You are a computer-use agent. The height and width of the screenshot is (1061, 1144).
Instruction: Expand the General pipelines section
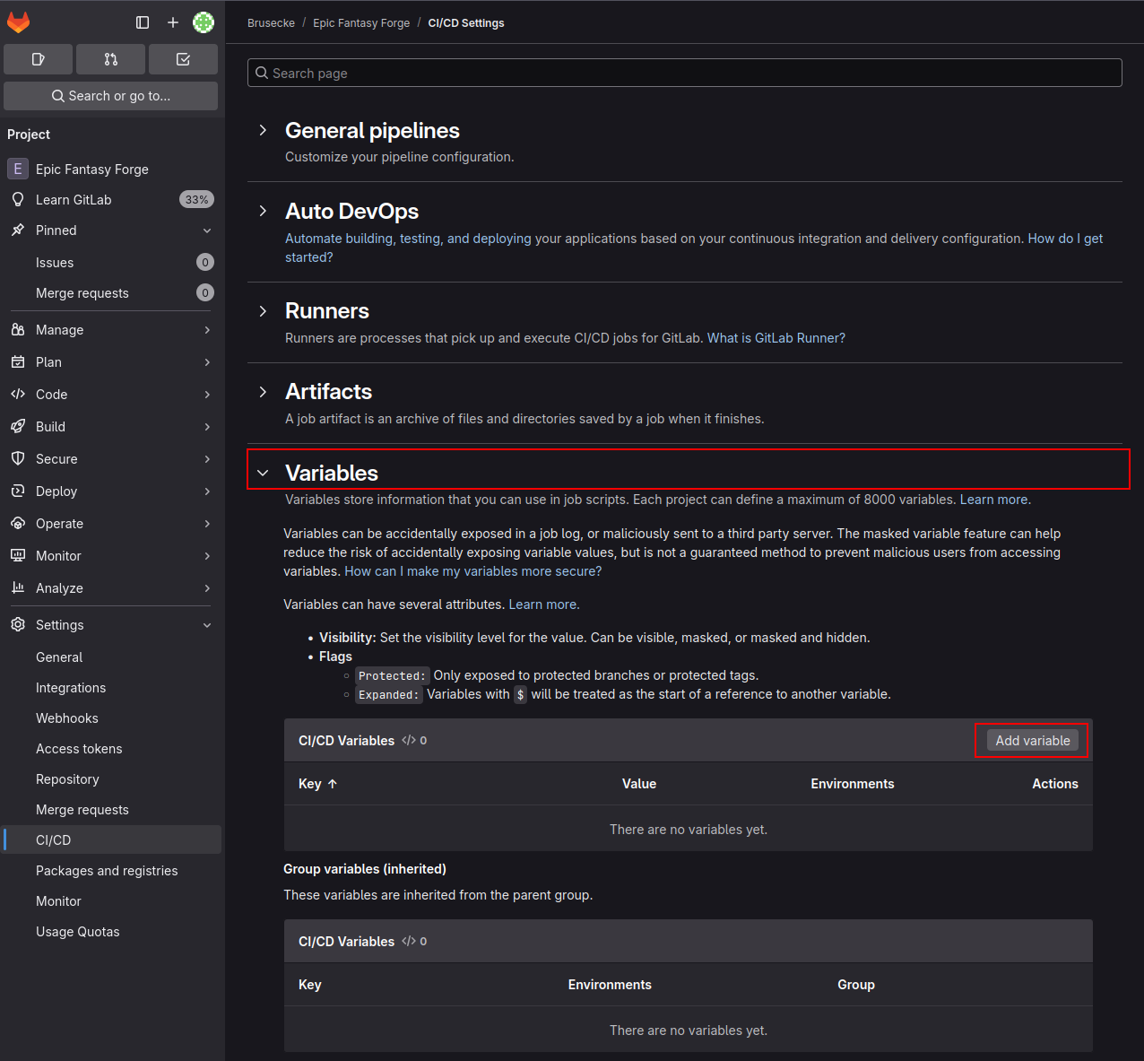point(263,130)
